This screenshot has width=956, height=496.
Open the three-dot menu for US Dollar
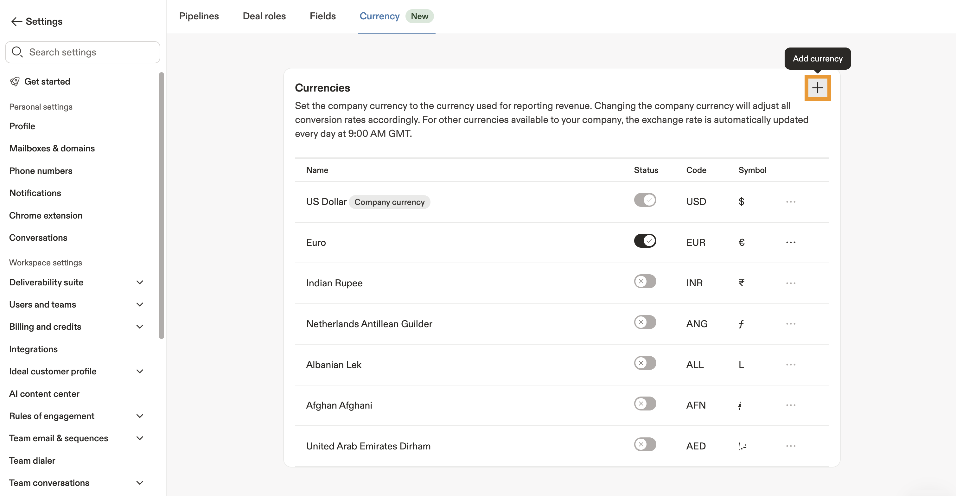[790, 202]
